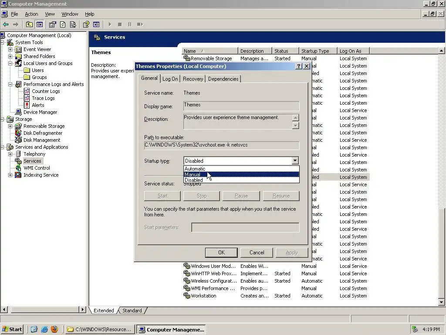Click the Firefox quick launch icon
This screenshot has width=446, height=335.
[54, 329]
